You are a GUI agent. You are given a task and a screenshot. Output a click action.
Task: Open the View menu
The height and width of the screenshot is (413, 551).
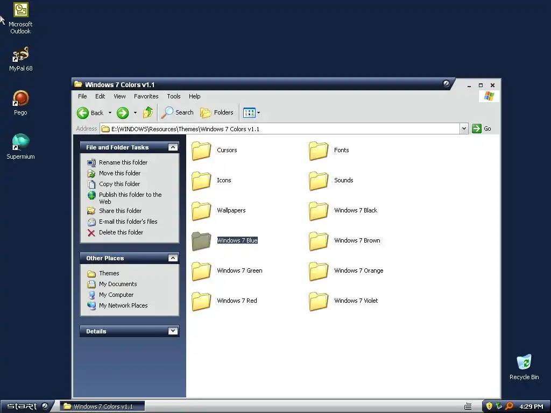coord(119,96)
